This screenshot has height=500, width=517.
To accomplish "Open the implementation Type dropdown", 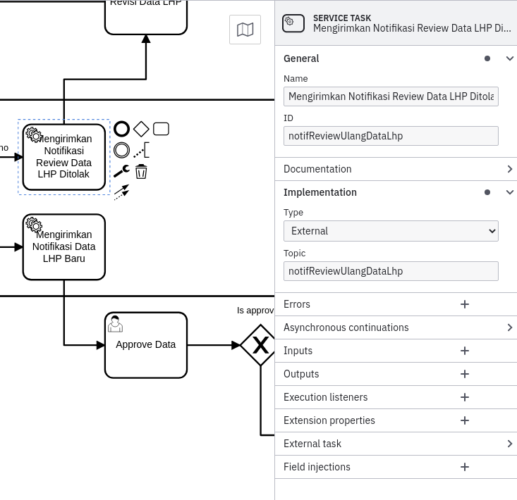I will click(391, 231).
